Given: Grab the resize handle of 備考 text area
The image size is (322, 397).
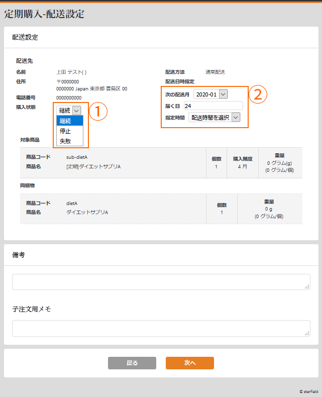Looking at the screenshot, I should (x=307, y=287).
